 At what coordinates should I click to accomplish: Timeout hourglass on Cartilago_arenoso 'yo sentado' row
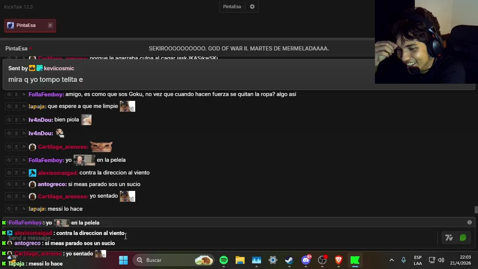[x=16, y=196]
